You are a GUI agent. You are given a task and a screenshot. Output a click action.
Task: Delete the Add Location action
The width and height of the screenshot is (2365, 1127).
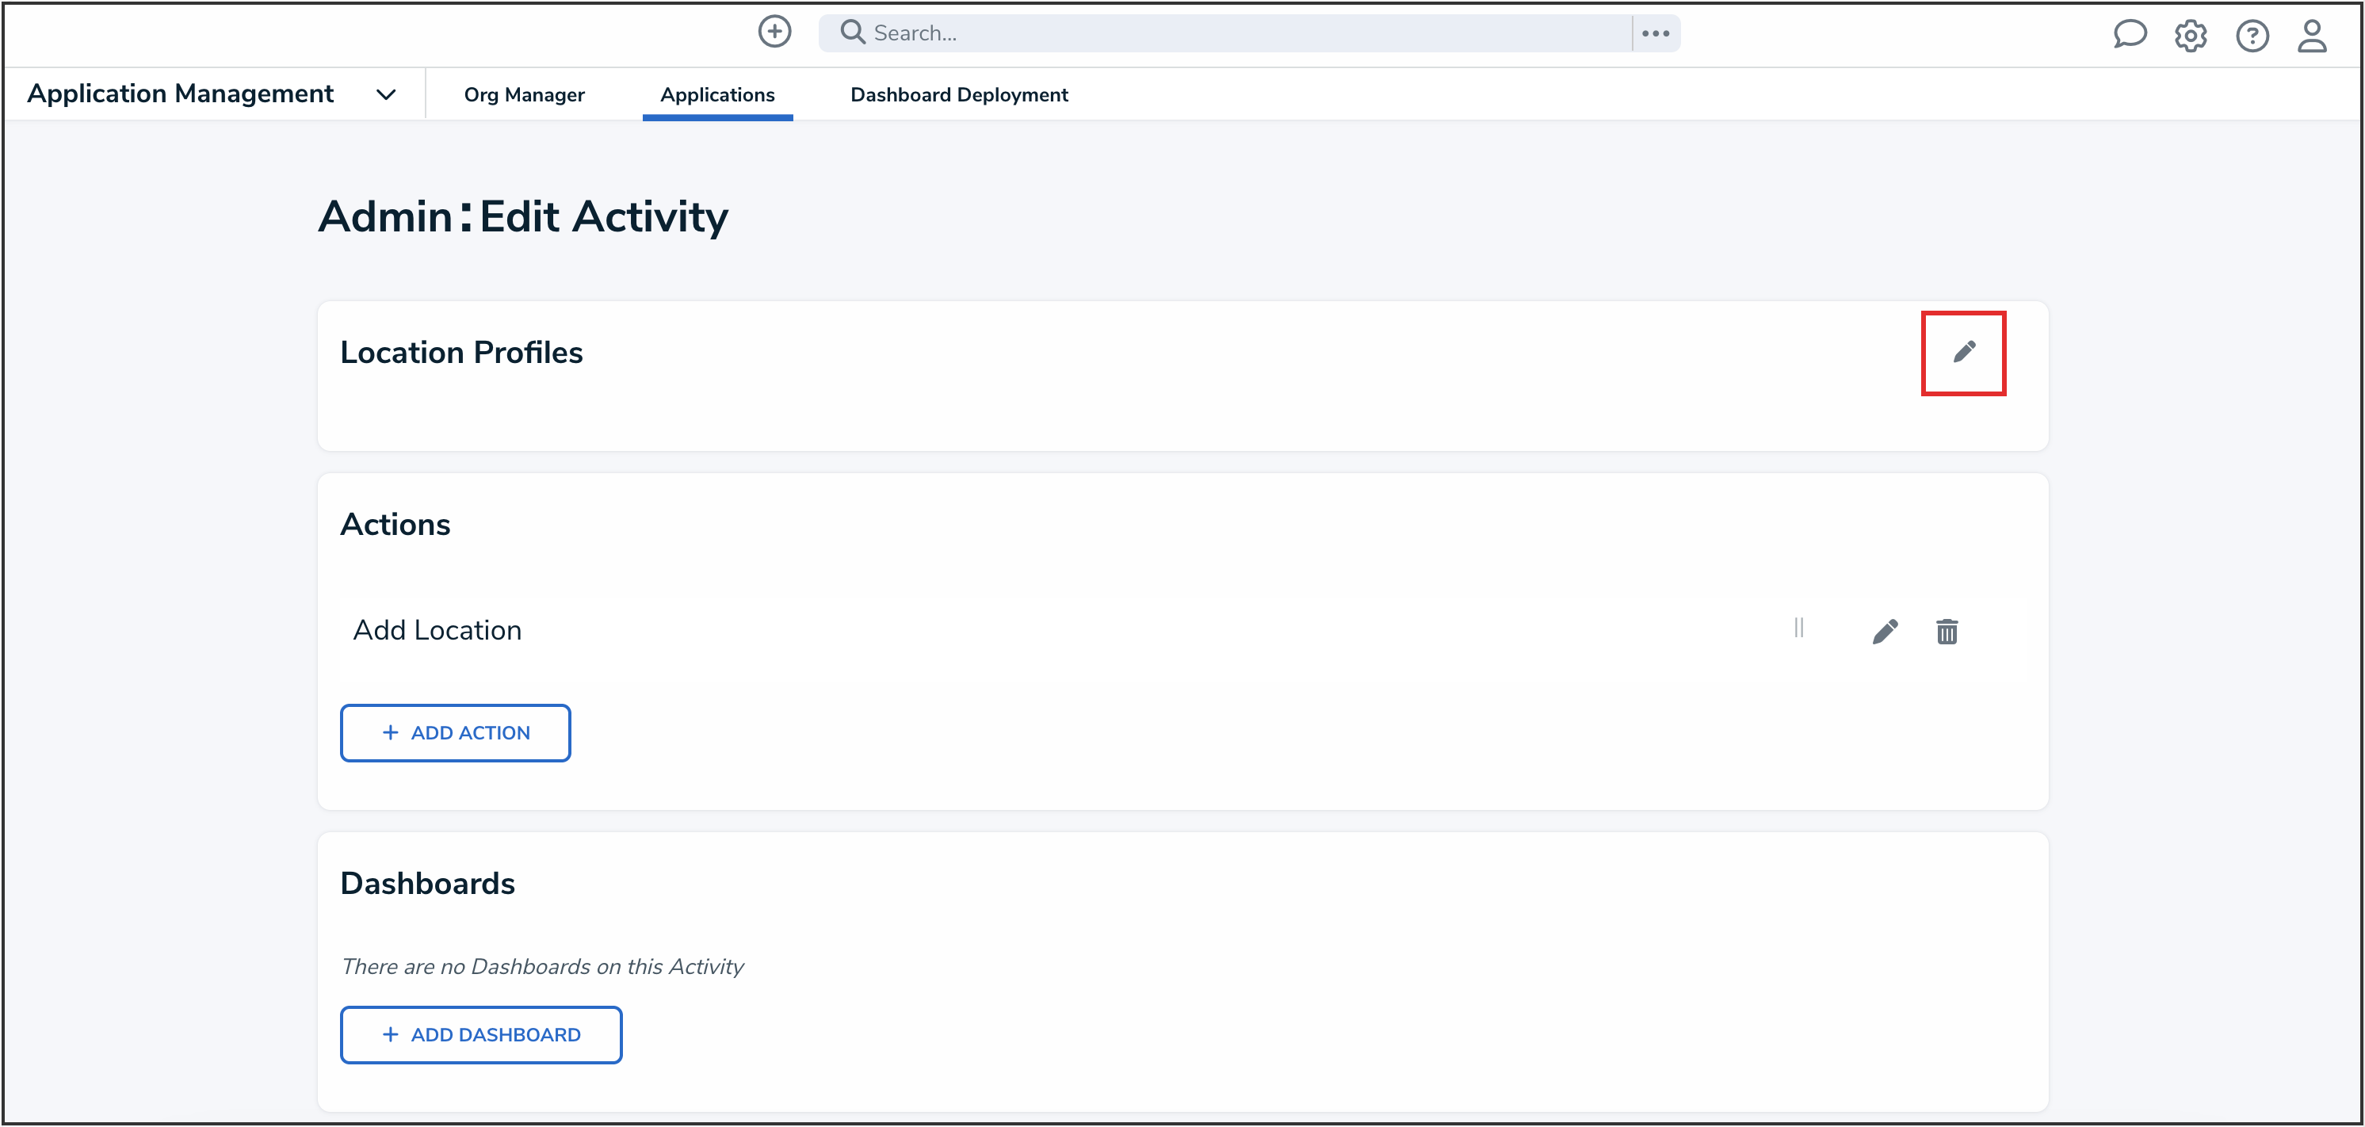coord(1947,632)
